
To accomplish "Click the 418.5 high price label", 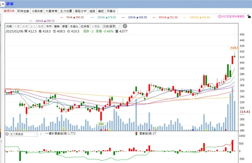I will point(234,48).
